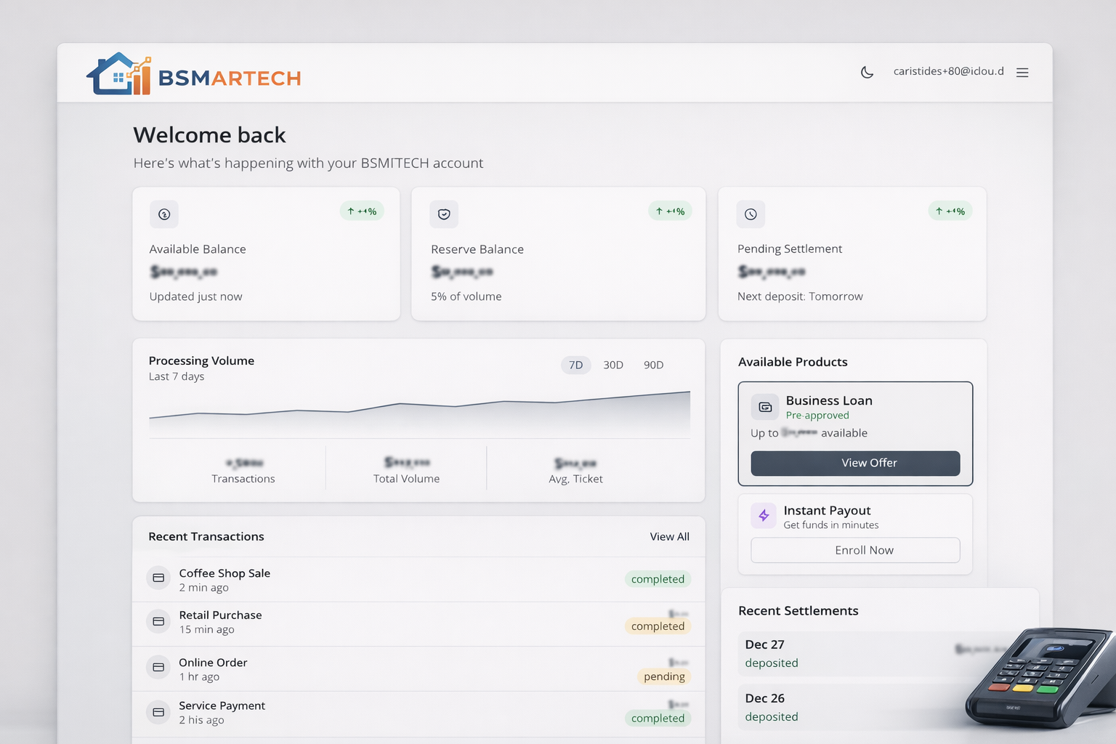Switch chart to 90D range
The height and width of the screenshot is (744, 1116).
pos(653,365)
